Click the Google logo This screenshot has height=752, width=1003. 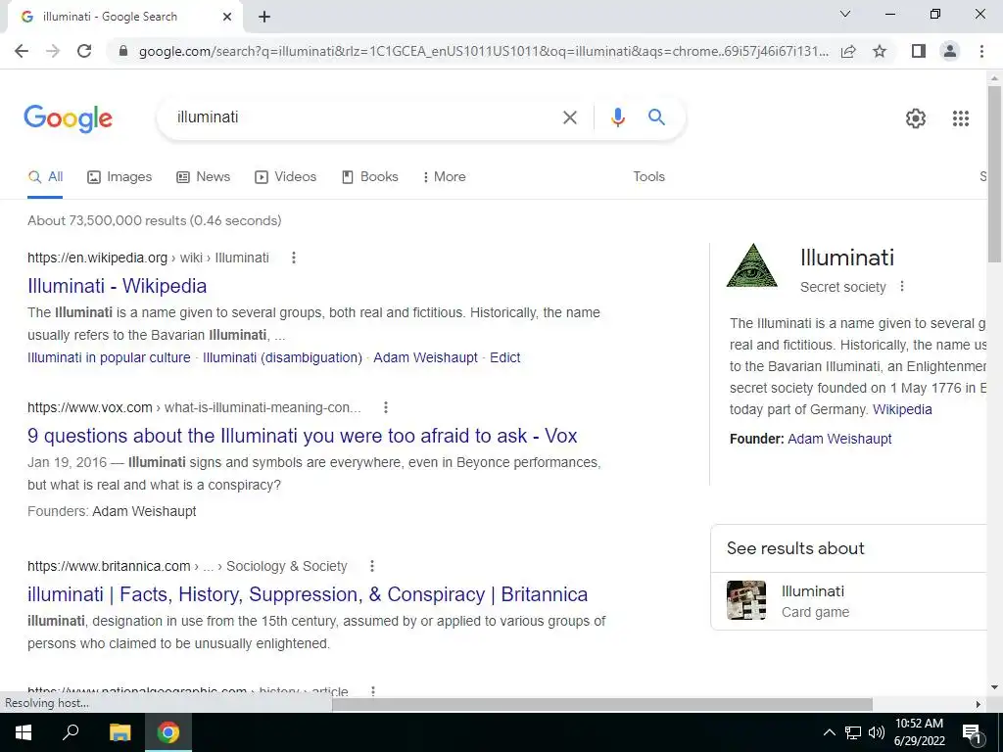(x=69, y=118)
